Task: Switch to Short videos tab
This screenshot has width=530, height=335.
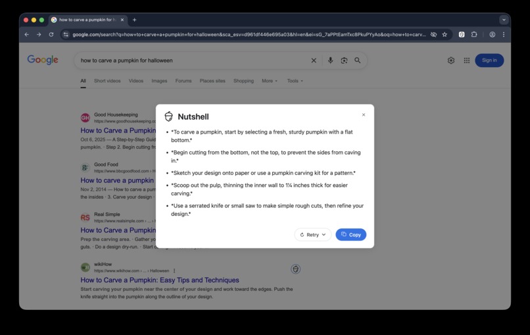Action: coord(107,81)
